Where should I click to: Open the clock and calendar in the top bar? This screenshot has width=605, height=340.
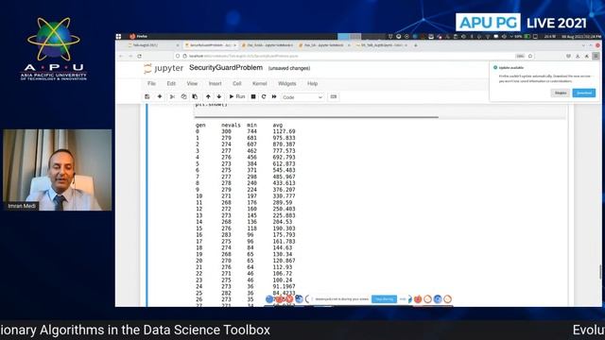[x=580, y=37]
